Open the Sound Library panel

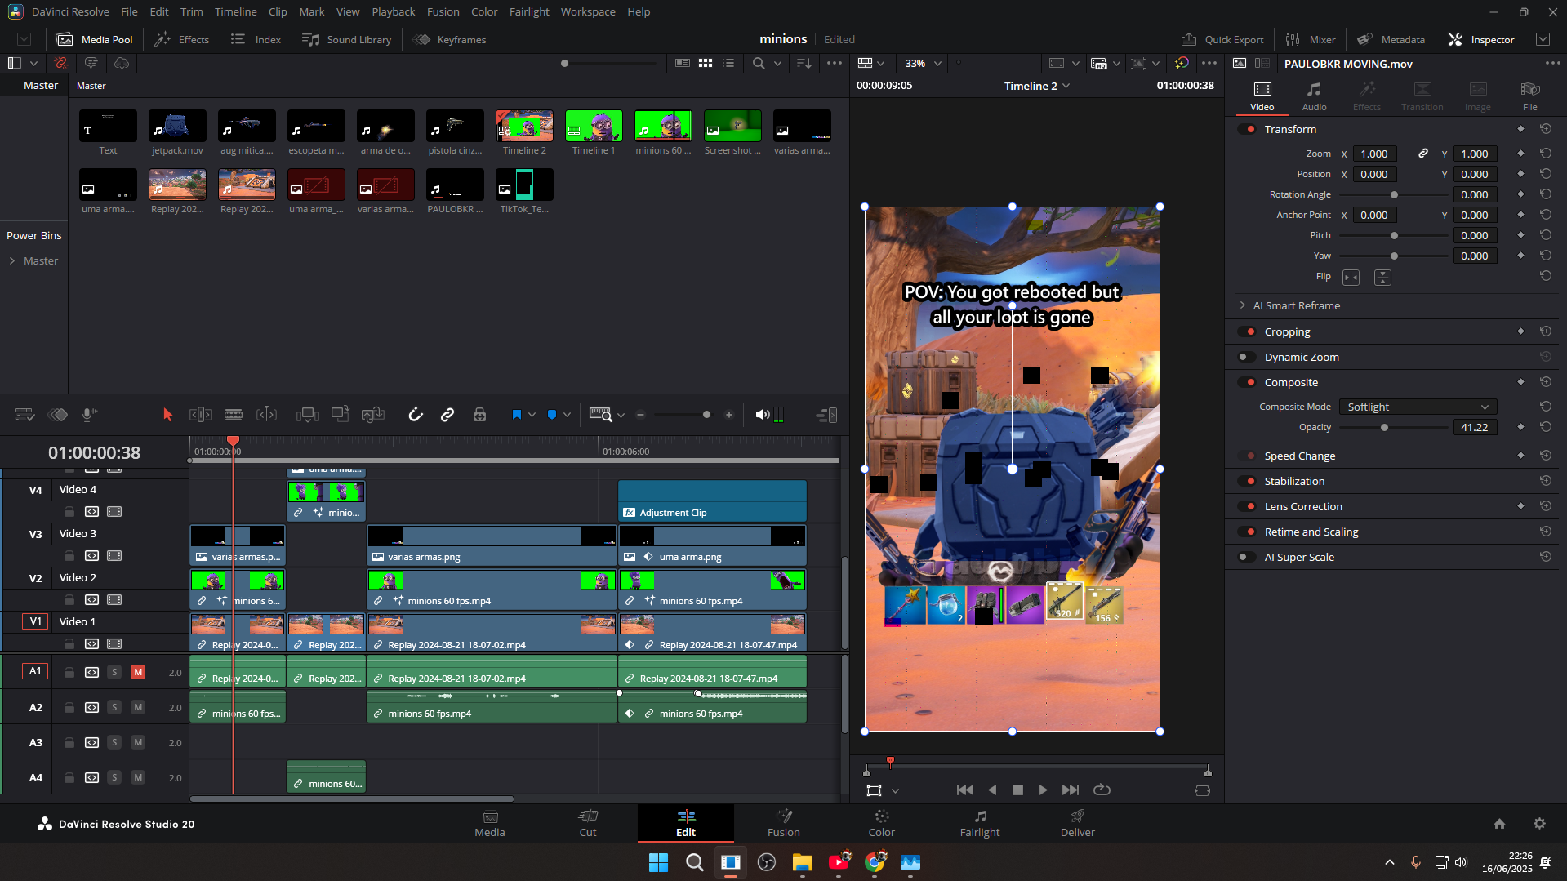click(346, 39)
